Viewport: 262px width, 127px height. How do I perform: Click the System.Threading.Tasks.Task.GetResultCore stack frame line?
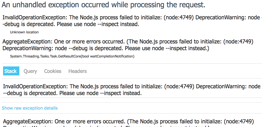(x=72, y=56)
